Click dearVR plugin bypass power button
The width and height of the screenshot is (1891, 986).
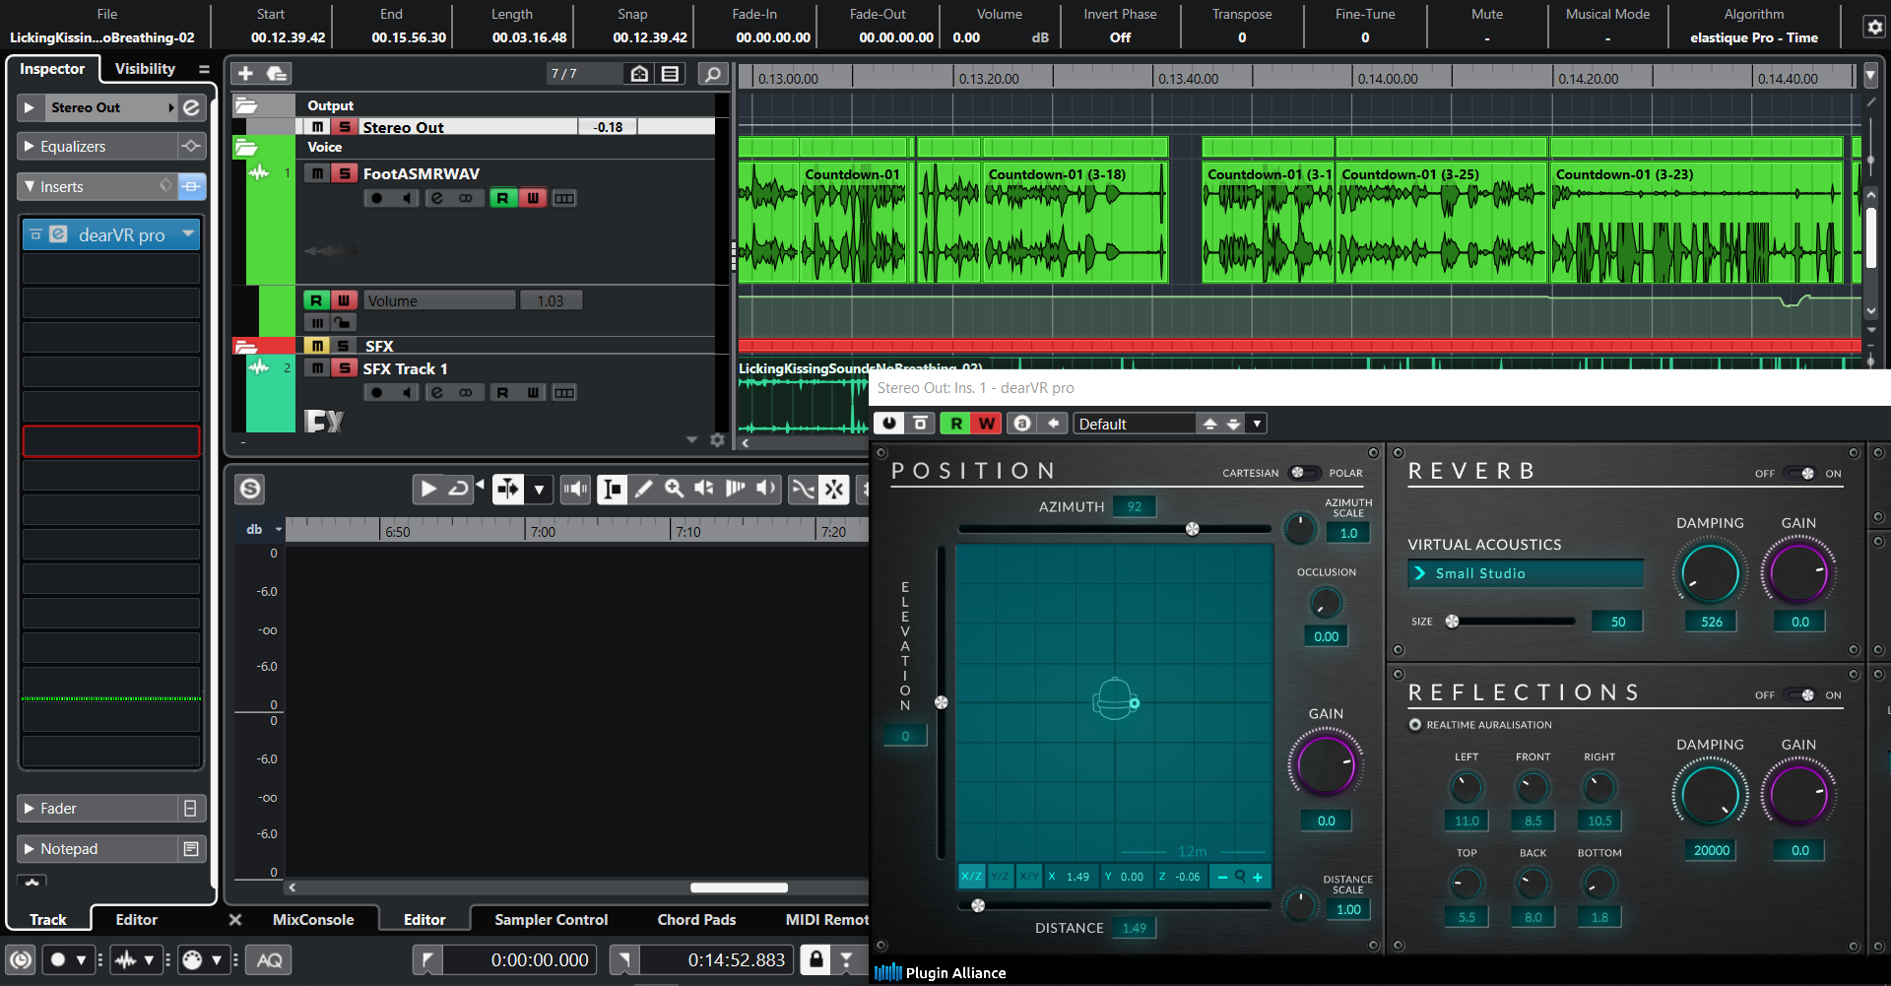(x=889, y=424)
